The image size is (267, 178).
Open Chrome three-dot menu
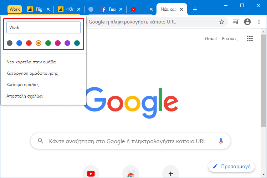coord(259,22)
